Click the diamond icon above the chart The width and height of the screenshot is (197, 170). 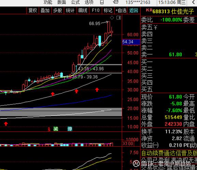point(112,18)
